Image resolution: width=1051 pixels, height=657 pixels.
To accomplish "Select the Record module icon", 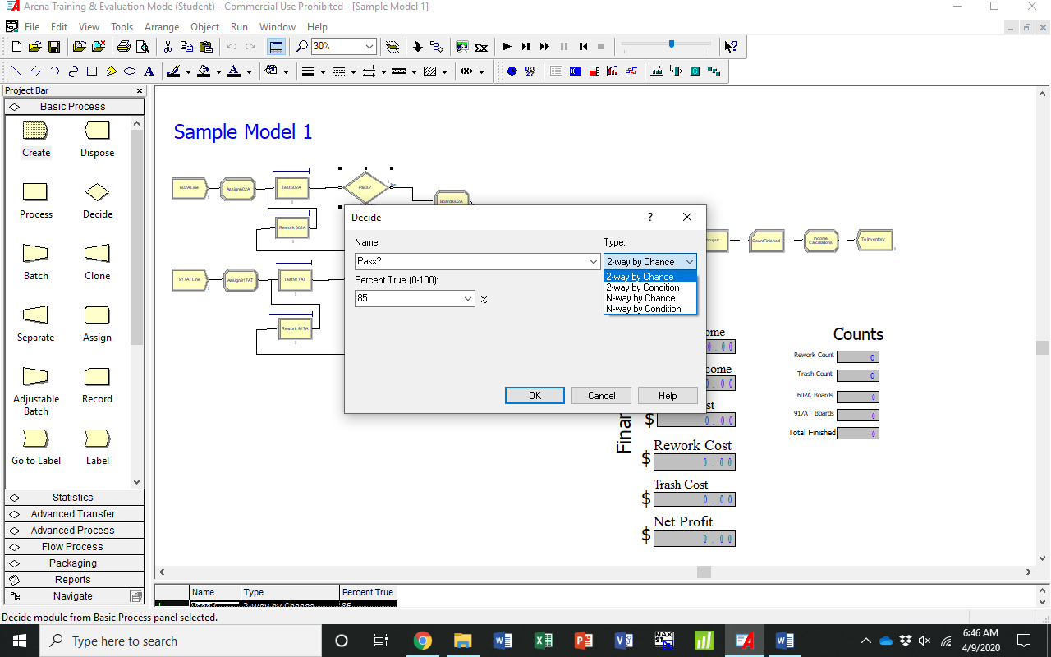I will tap(97, 376).
